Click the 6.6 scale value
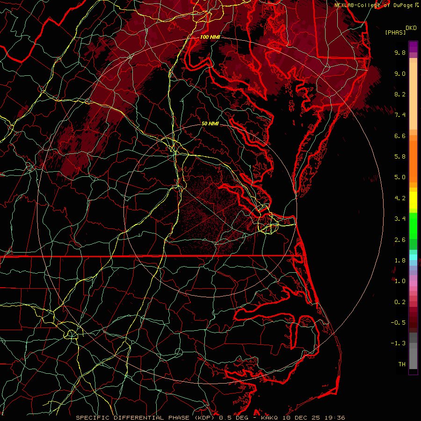The height and width of the screenshot is (421, 421). [400, 136]
